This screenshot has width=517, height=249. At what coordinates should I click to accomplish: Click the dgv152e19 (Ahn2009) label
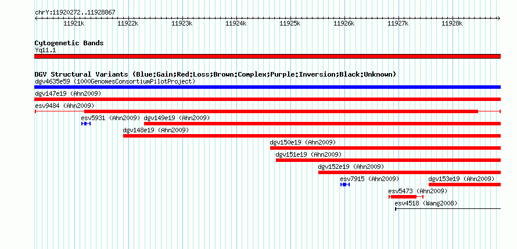[351, 167]
